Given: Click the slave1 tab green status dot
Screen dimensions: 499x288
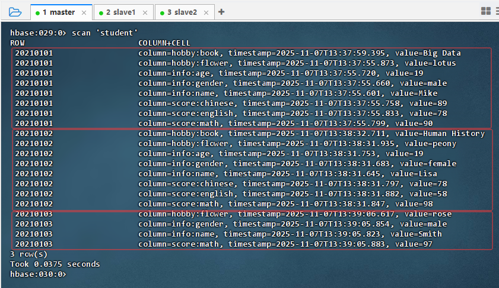Looking at the screenshot, I should [101, 13].
